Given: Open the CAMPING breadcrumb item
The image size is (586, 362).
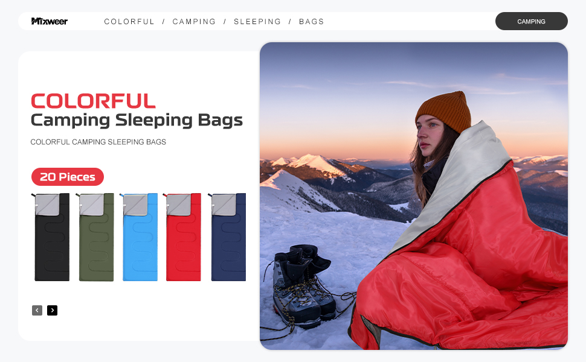Looking at the screenshot, I should coord(194,22).
